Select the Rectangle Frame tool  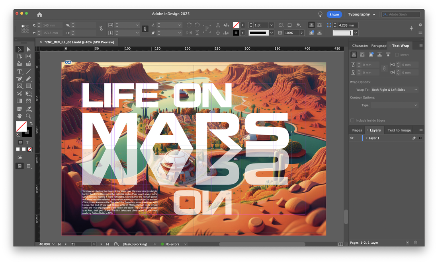[20, 86]
